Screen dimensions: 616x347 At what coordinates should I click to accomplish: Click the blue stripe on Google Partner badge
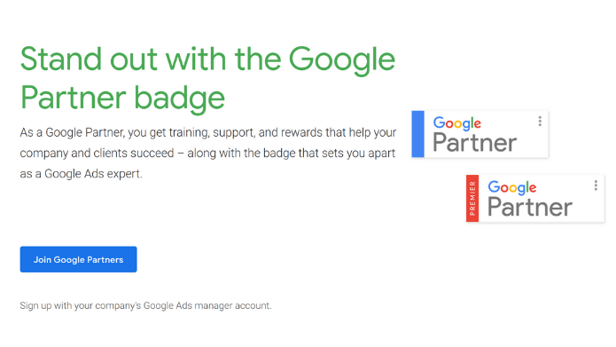pyautogui.click(x=418, y=134)
